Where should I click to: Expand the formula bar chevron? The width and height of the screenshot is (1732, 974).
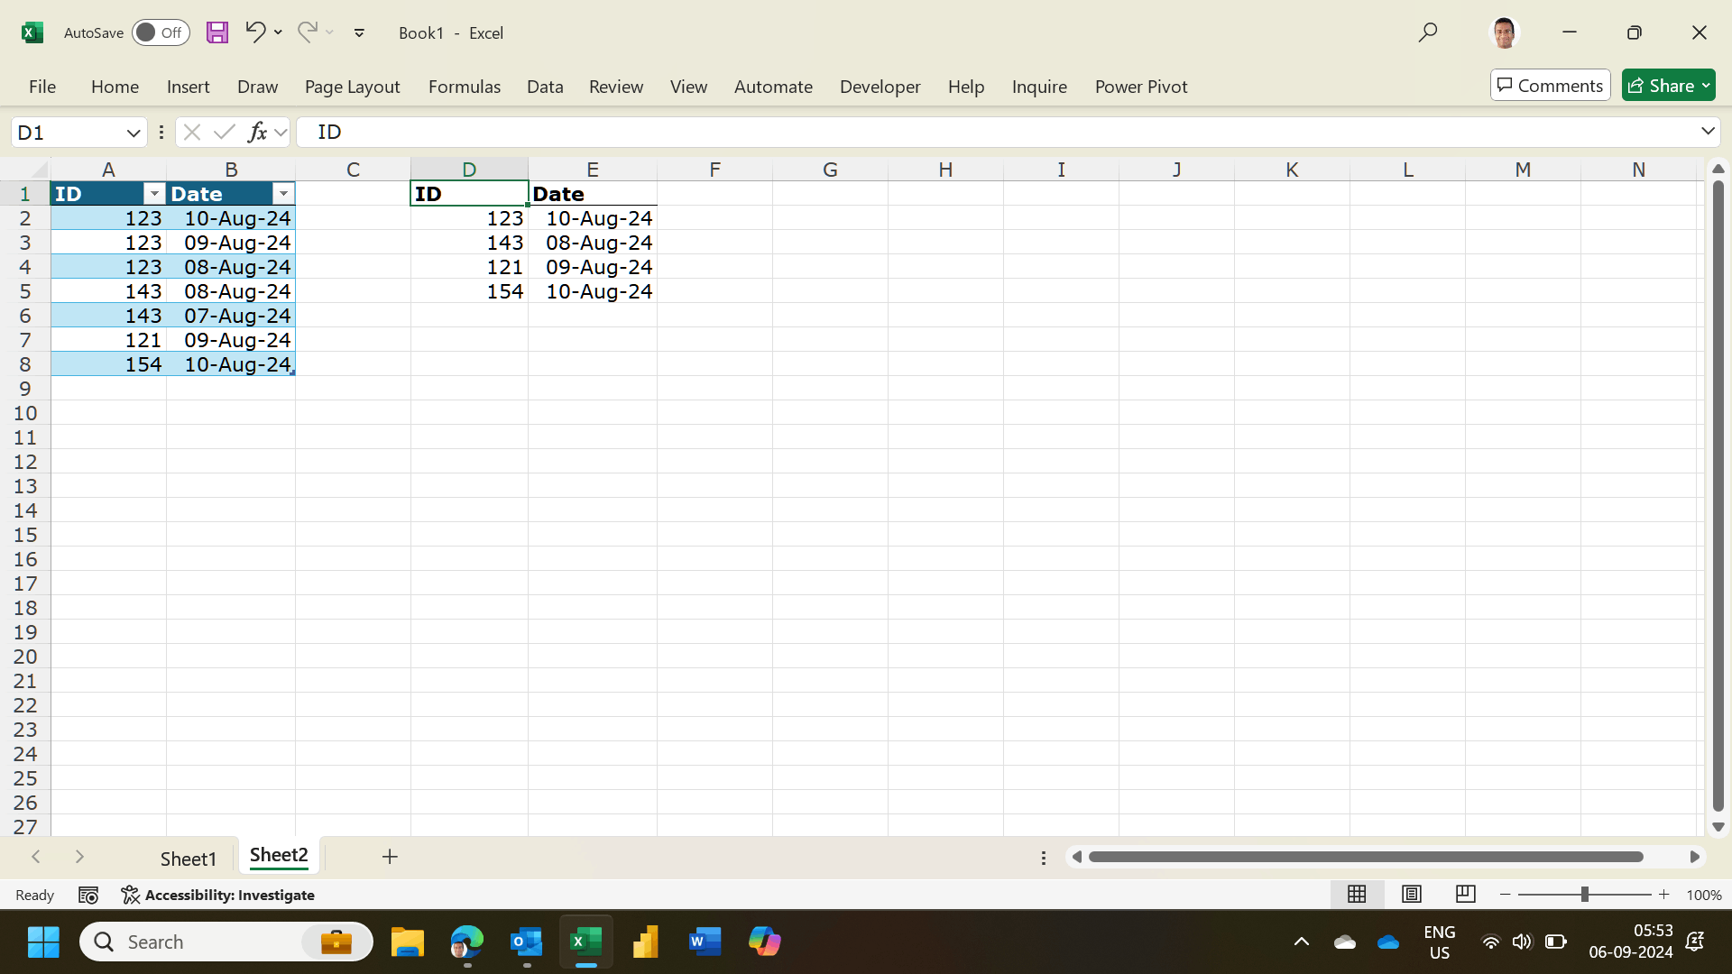[x=1707, y=132]
